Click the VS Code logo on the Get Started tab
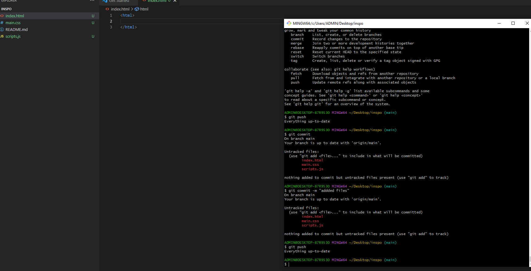The height and width of the screenshot is (271, 531). click(105, 1)
